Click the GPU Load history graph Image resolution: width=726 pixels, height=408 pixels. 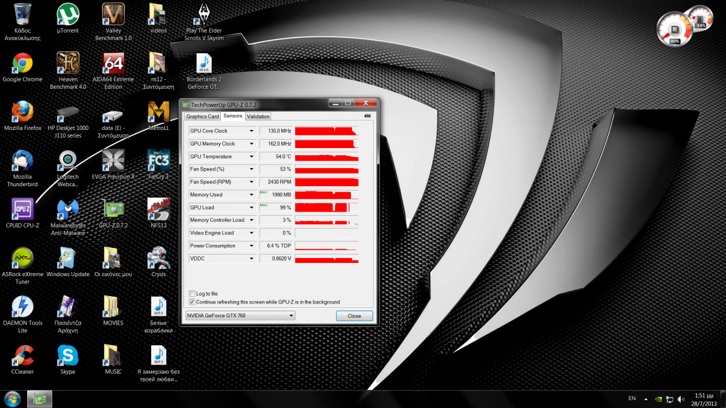(x=327, y=207)
